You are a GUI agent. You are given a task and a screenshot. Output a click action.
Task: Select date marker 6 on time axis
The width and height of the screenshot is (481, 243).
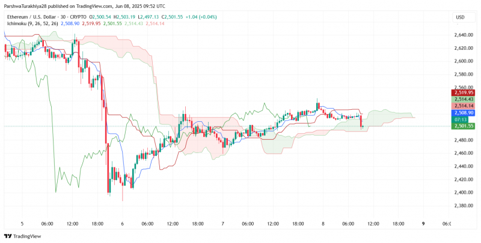(x=123, y=224)
